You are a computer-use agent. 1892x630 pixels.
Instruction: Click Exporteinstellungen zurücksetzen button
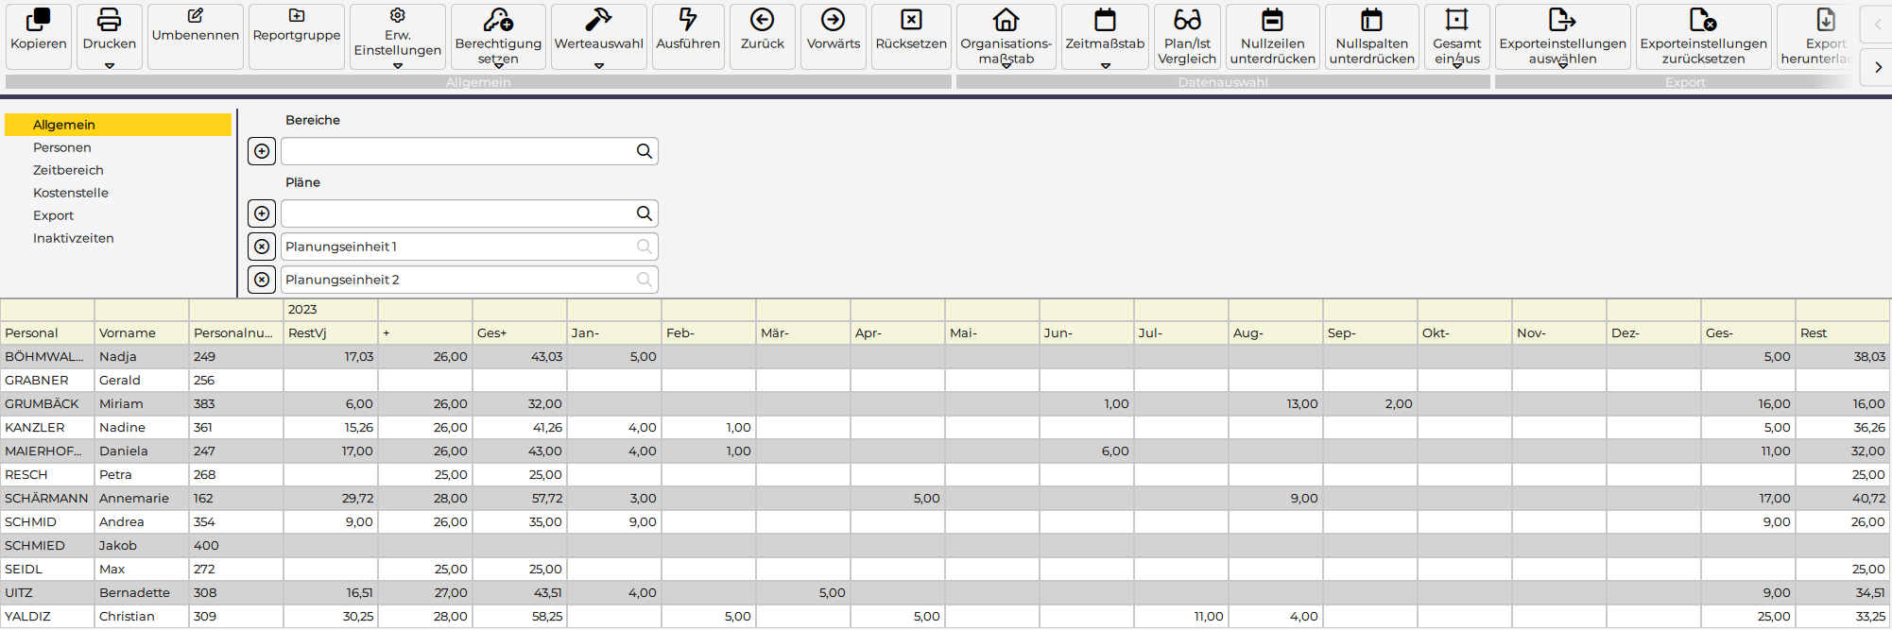[1703, 36]
